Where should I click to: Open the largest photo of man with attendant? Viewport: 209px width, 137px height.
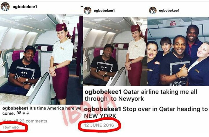point(41,59)
